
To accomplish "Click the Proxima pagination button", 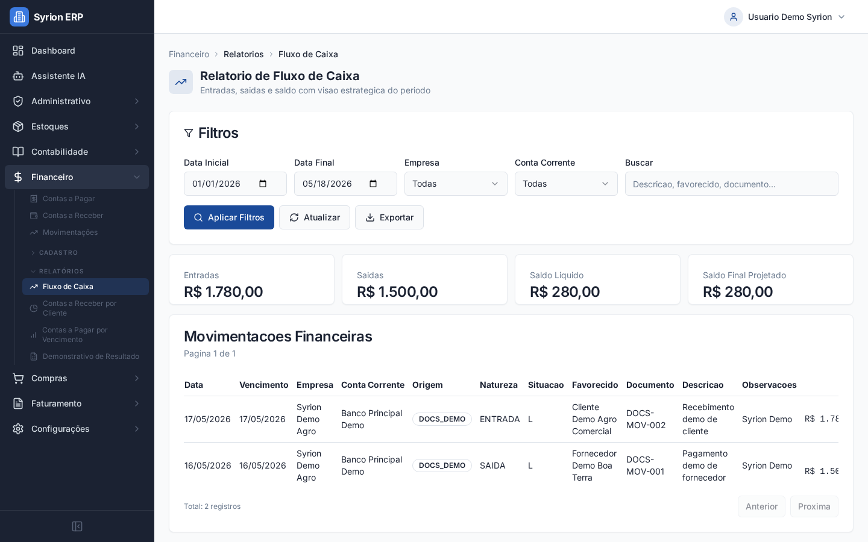I will coord(814,506).
